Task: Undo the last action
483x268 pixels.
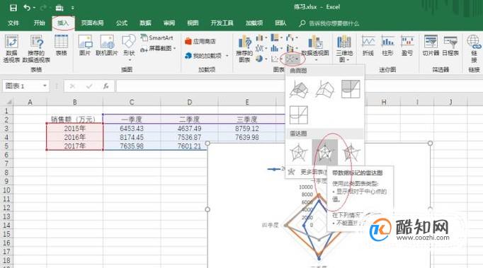Action: (x=27, y=7)
